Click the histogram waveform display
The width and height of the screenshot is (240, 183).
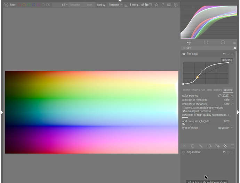point(209,21)
